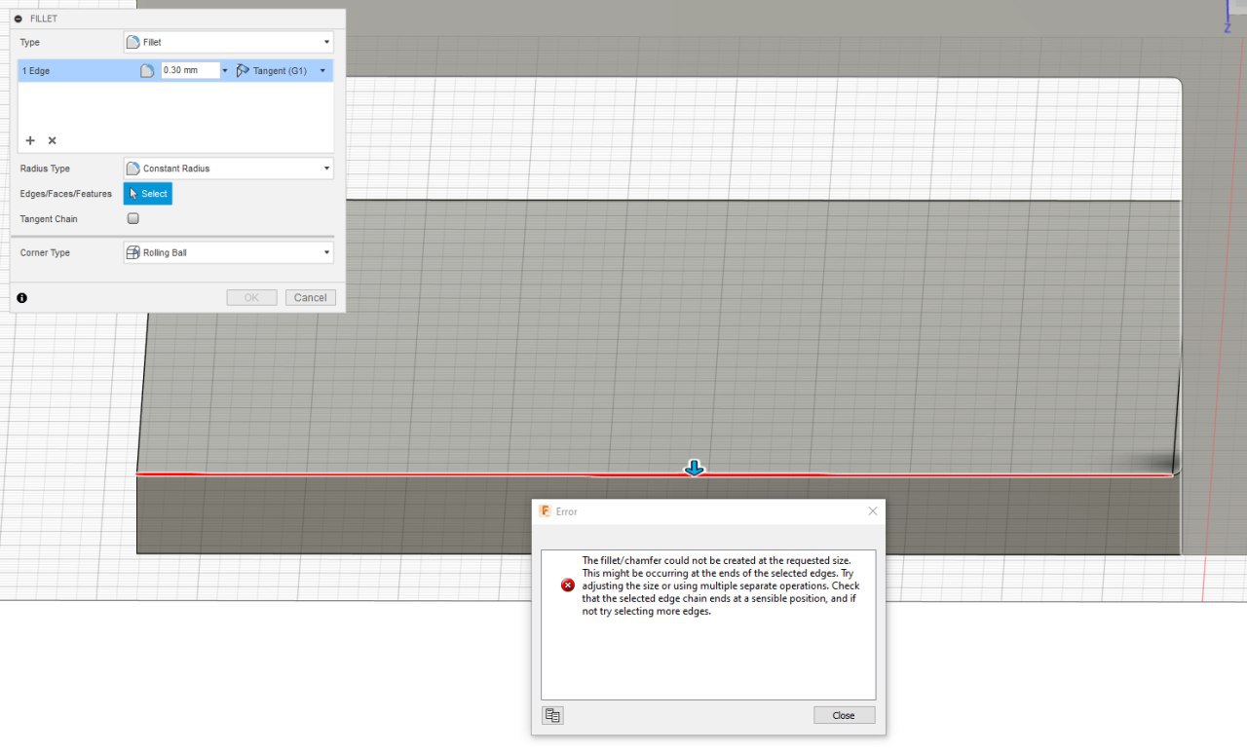Click the 0.30 mm radius input field

(x=190, y=70)
